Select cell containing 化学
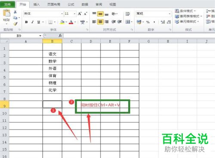This screenshot has height=158, width=215. (x=52, y=90)
